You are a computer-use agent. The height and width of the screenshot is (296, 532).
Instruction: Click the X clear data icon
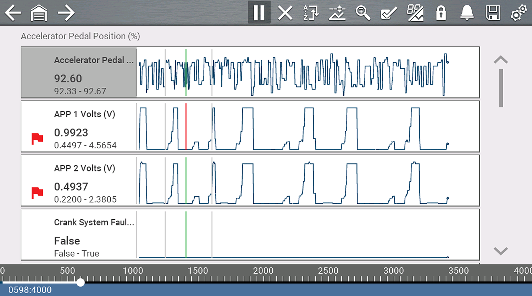(x=285, y=13)
